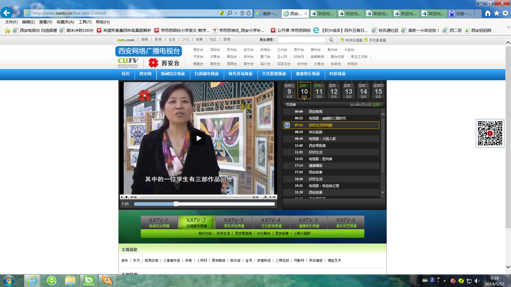Go forward using the browser Forward arrow

coord(18,13)
